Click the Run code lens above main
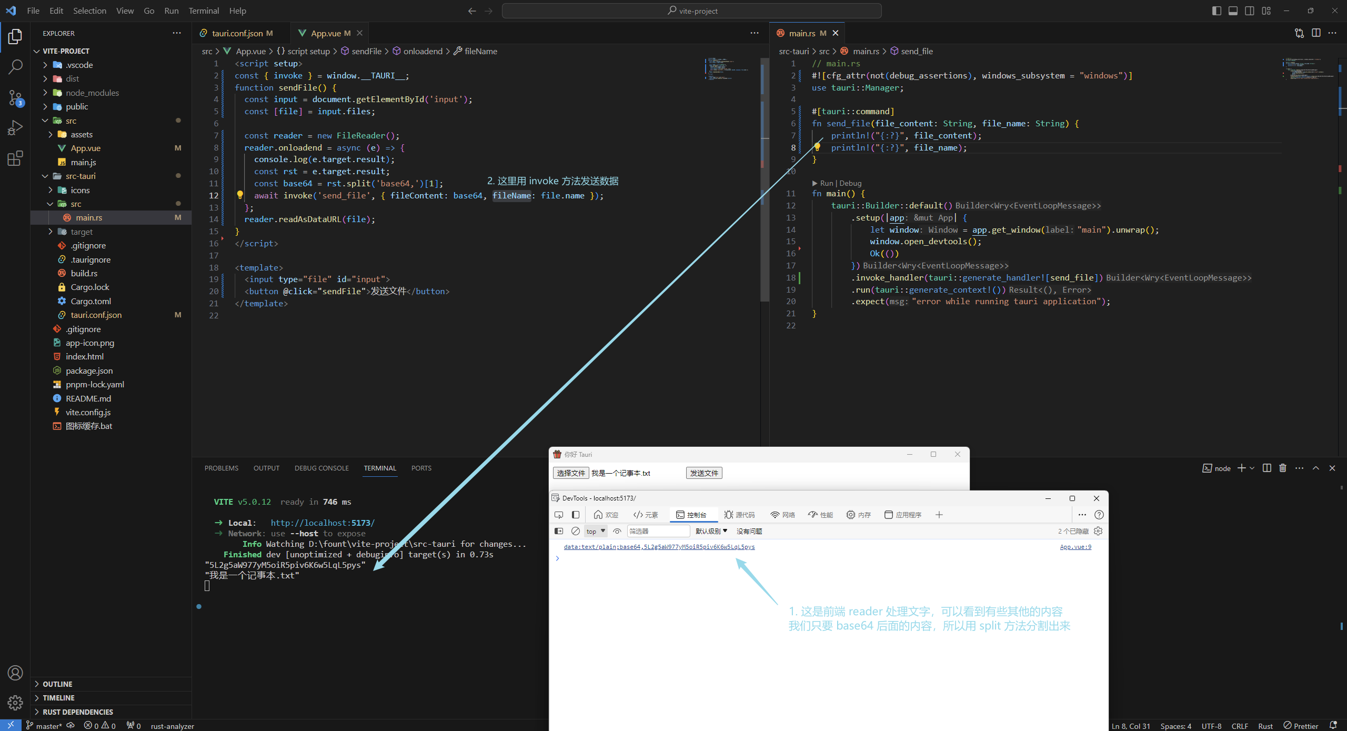Image resolution: width=1347 pixels, height=731 pixels. point(827,183)
